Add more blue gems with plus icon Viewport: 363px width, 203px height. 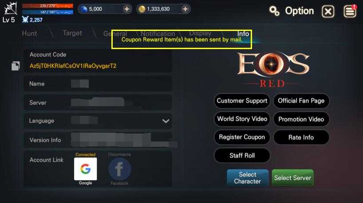[x=126, y=9]
